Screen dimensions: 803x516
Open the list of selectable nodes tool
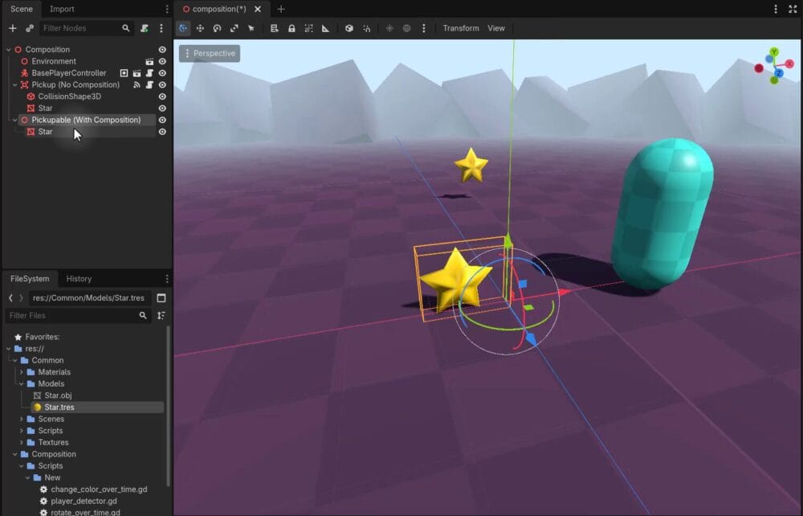275,28
